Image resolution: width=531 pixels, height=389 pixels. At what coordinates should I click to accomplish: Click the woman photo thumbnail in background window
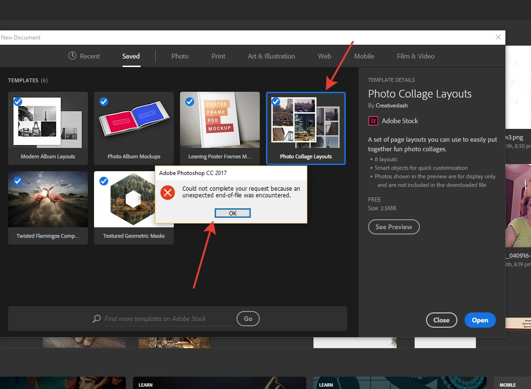point(518,205)
